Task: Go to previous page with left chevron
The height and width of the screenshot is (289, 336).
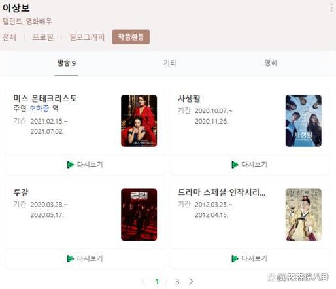Action: click(x=143, y=281)
